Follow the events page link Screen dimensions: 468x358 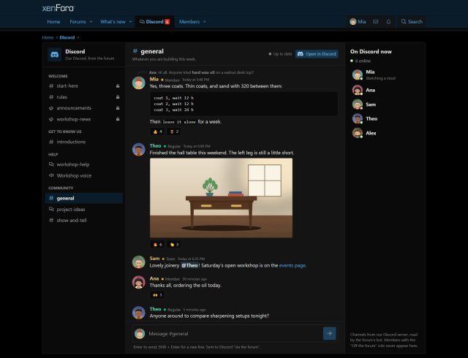(292, 265)
